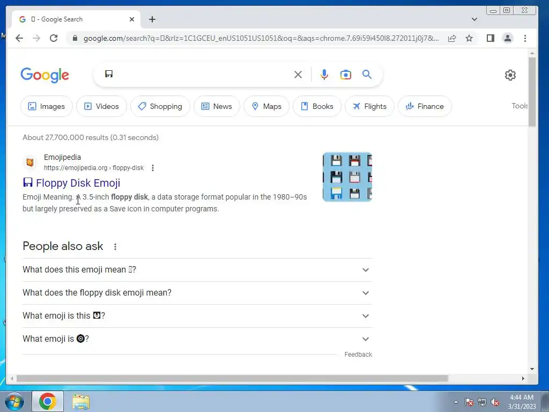Send Feedback on People also ask
This screenshot has width=549, height=412.
[358, 355]
